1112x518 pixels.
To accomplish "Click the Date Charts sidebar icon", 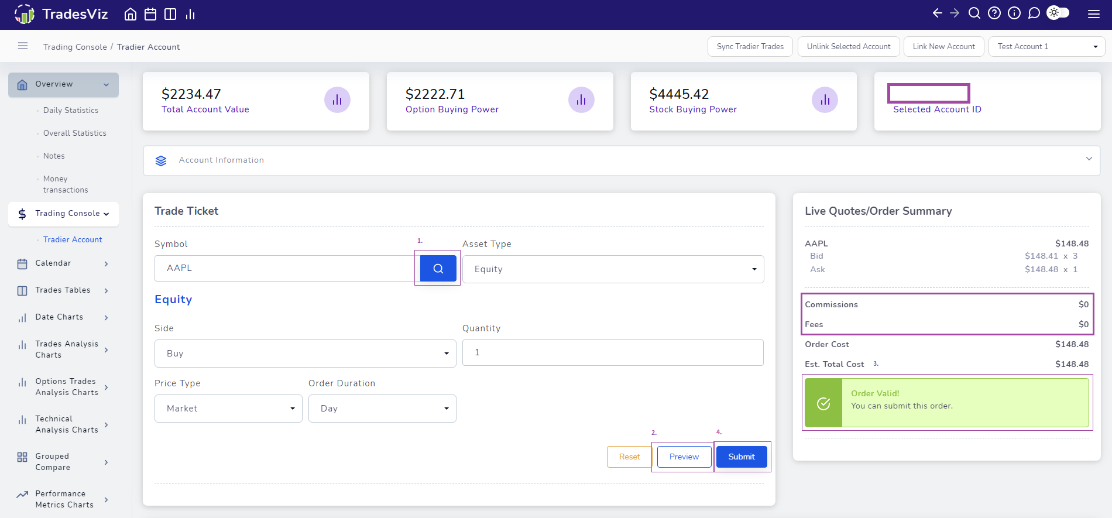I will point(22,318).
